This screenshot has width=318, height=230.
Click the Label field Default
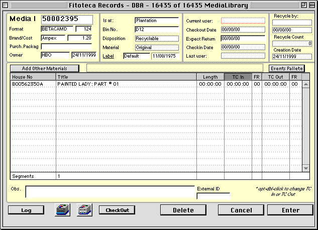pyautogui.click(x=137, y=56)
